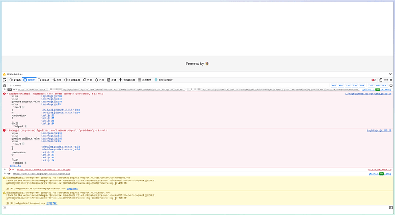This screenshot has width=395, height=215.
Task: Toggle the 调试 debug filter
Action: [362, 86]
